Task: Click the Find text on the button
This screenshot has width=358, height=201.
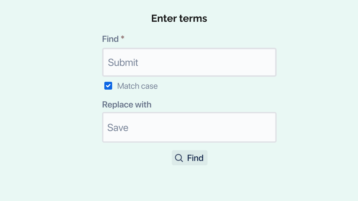Action: pyautogui.click(x=195, y=158)
